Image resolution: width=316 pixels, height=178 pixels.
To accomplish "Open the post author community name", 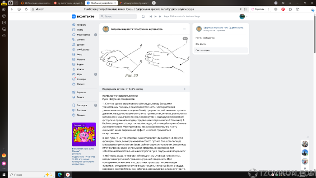I will [x=137, y=29].
